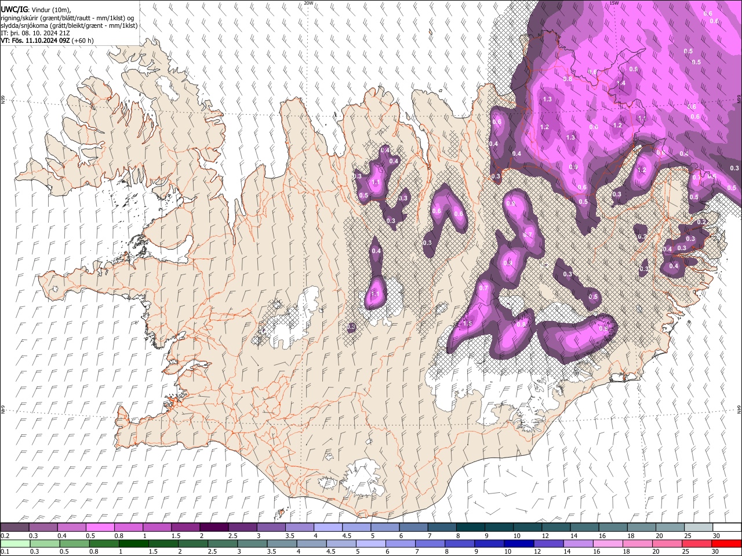Screen dimensions: 742x556
Task: Select the darkest green 1 rain legend swatch
Action: 133,543
